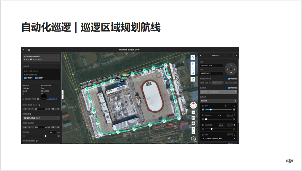Decrease 飞行速度 with the minus button
Screen dimensions: 302x171
click(24, 136)
